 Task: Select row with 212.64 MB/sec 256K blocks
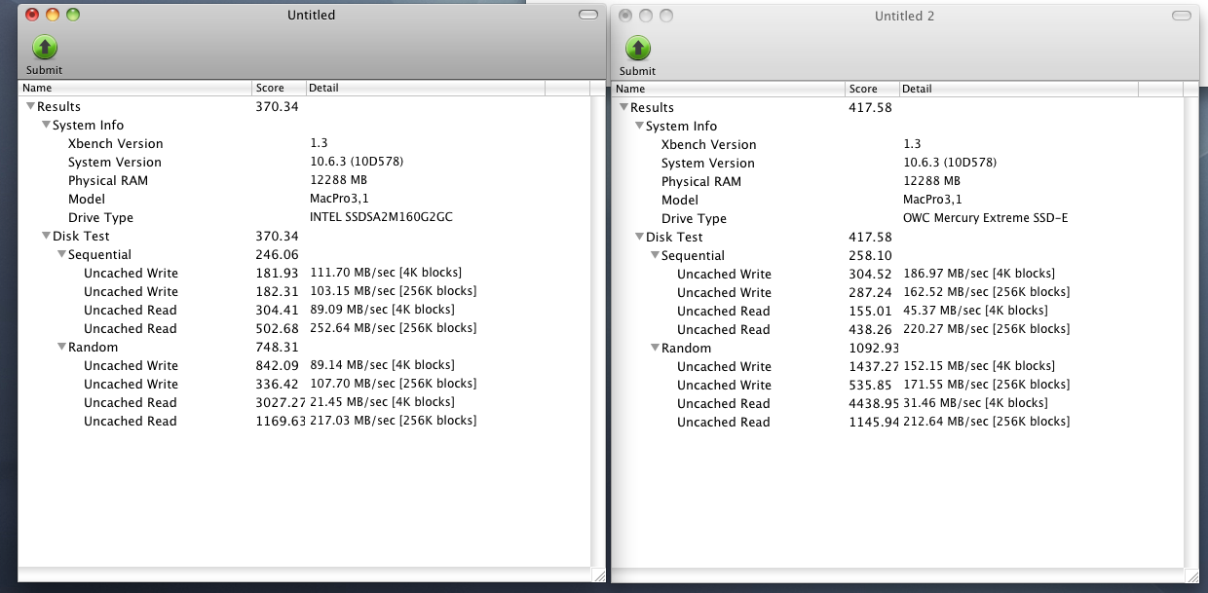(x=897, y=422)
